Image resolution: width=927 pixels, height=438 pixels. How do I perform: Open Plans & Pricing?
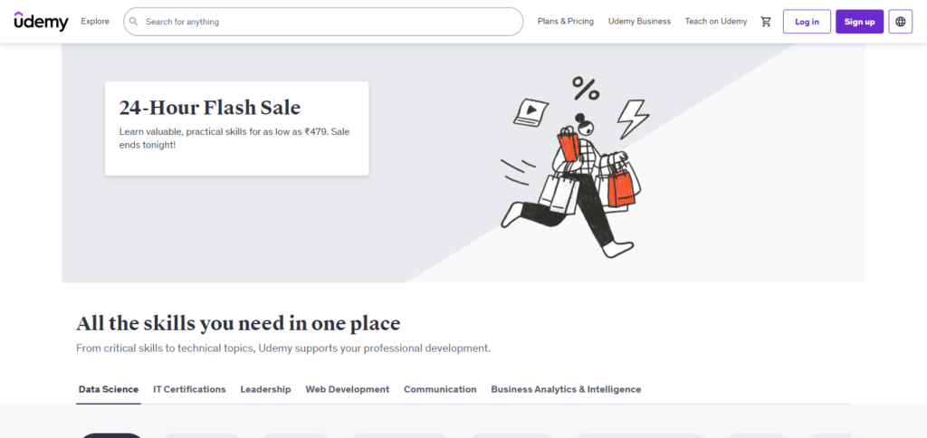[566, 22]
